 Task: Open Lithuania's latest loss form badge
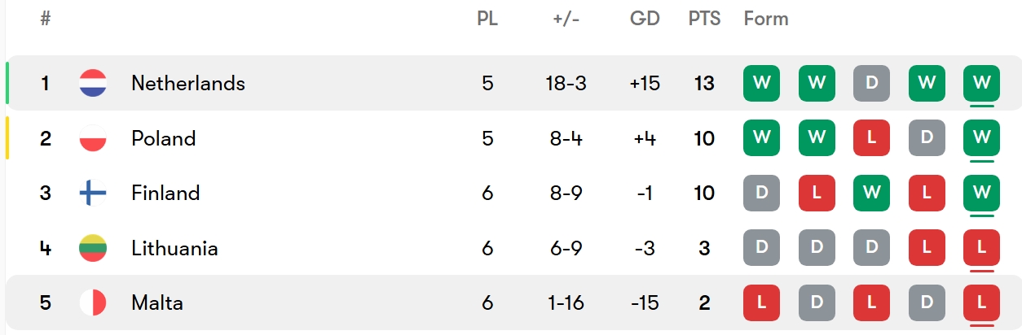coord(981,248)
